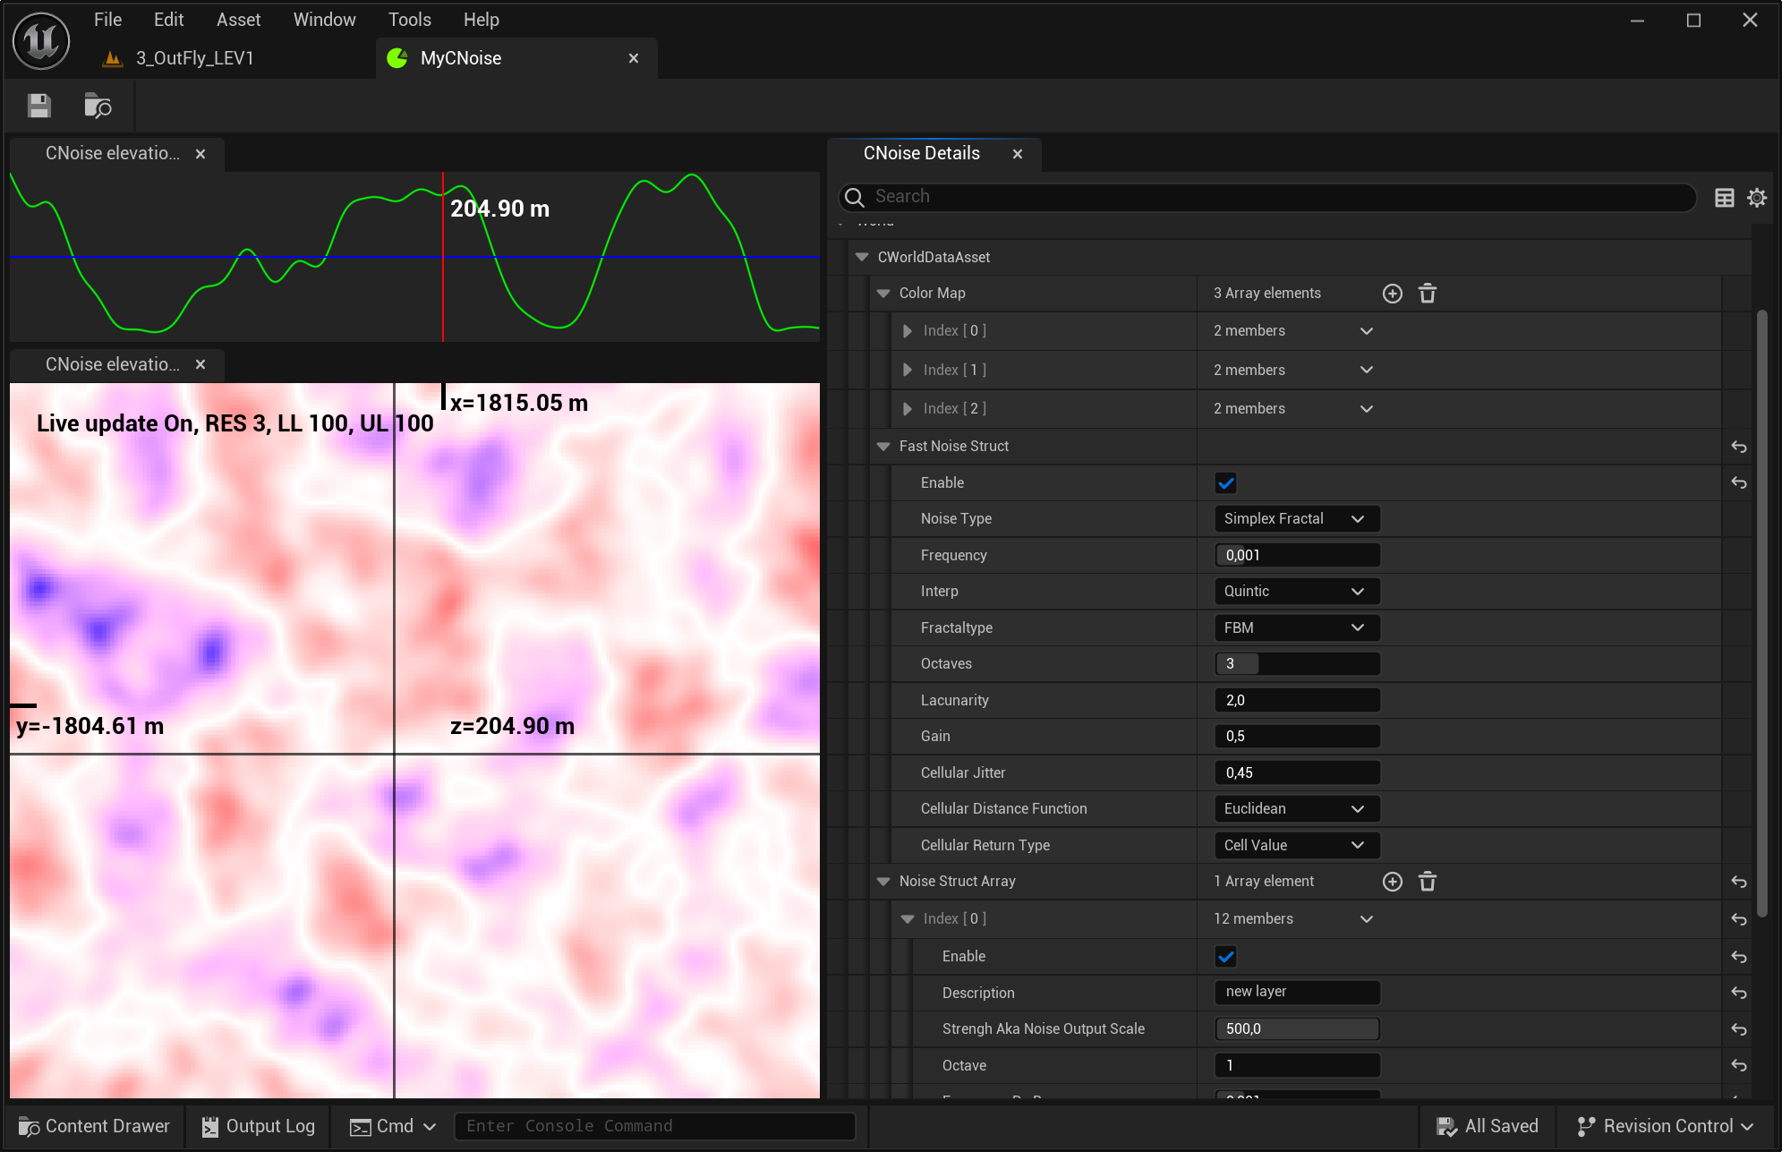Save the current asset with floppy icon
The height and width of the screenshot is (1152, 1782).
point(39,106)
